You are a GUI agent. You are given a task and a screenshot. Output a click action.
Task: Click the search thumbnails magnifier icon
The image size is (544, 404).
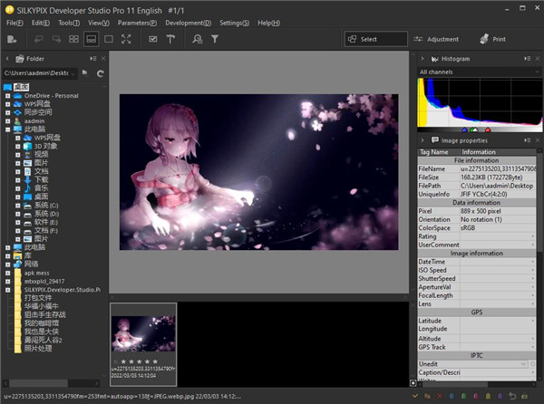click(x=198, y=39)
